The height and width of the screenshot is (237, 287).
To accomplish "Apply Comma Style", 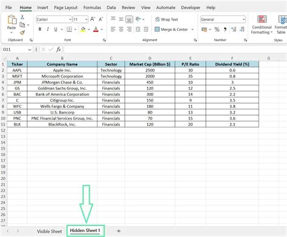I will tap(225, 30).
